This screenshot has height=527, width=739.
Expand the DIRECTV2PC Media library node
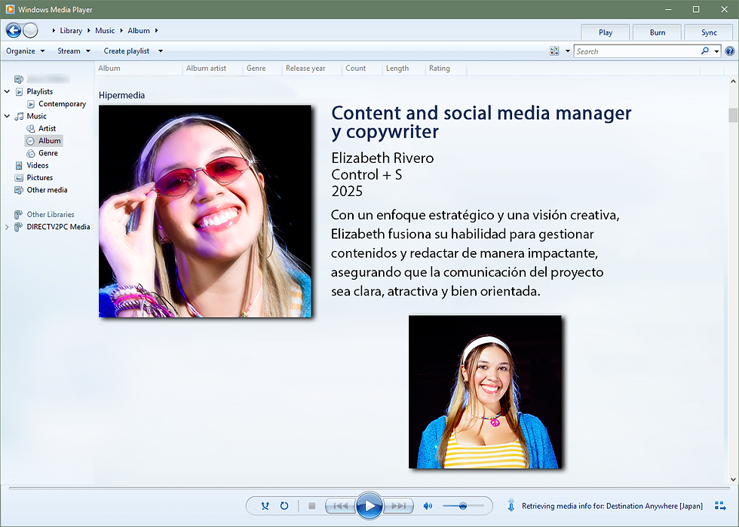(7, 227)
